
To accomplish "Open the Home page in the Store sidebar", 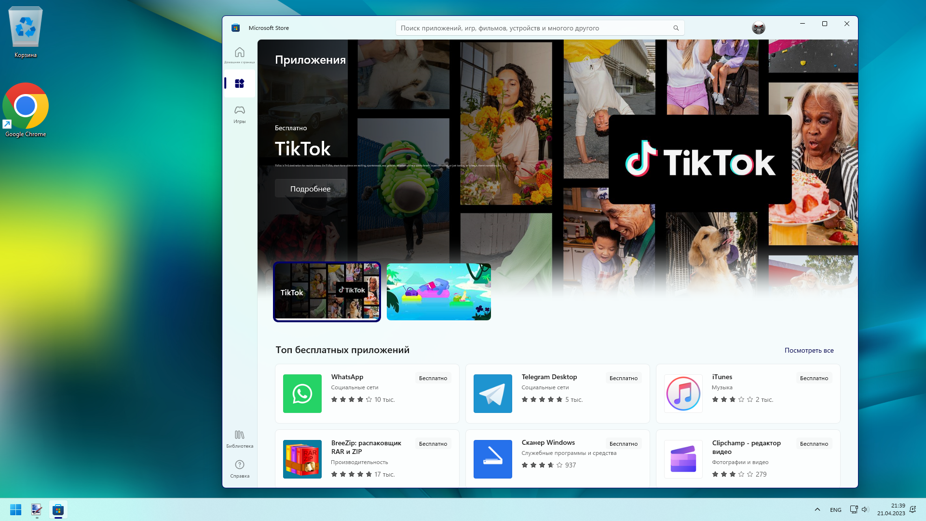I will (240, 55).
